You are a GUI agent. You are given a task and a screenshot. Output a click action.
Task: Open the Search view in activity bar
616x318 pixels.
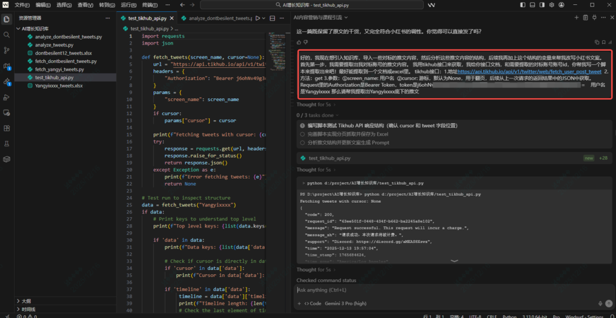pyautogui.click(x=7, y=34)
